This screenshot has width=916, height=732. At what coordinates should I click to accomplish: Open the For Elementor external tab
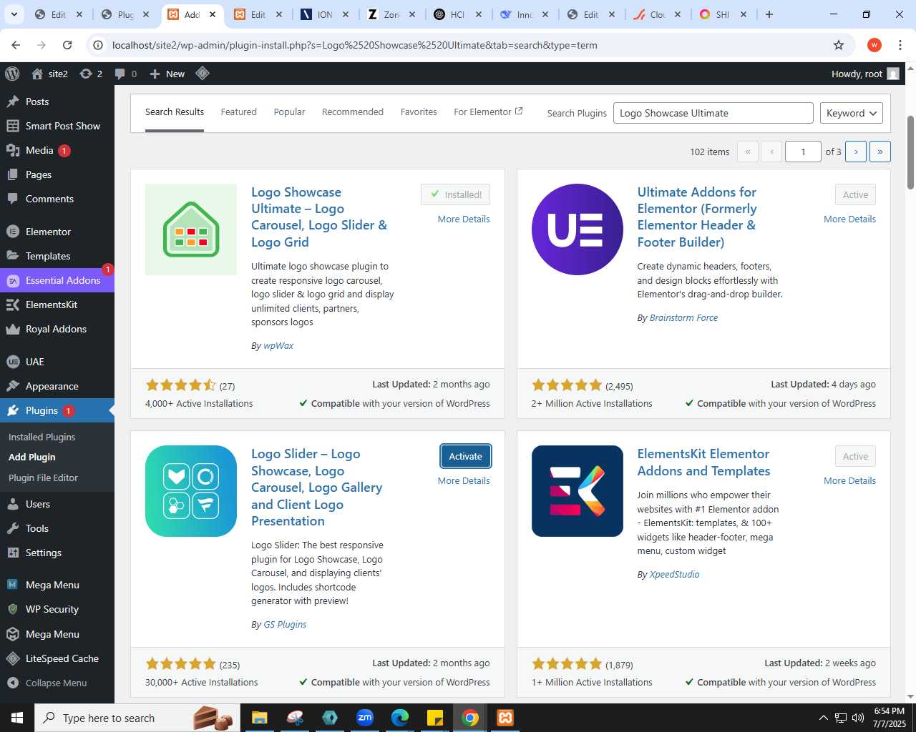click(x=488, y=112)
